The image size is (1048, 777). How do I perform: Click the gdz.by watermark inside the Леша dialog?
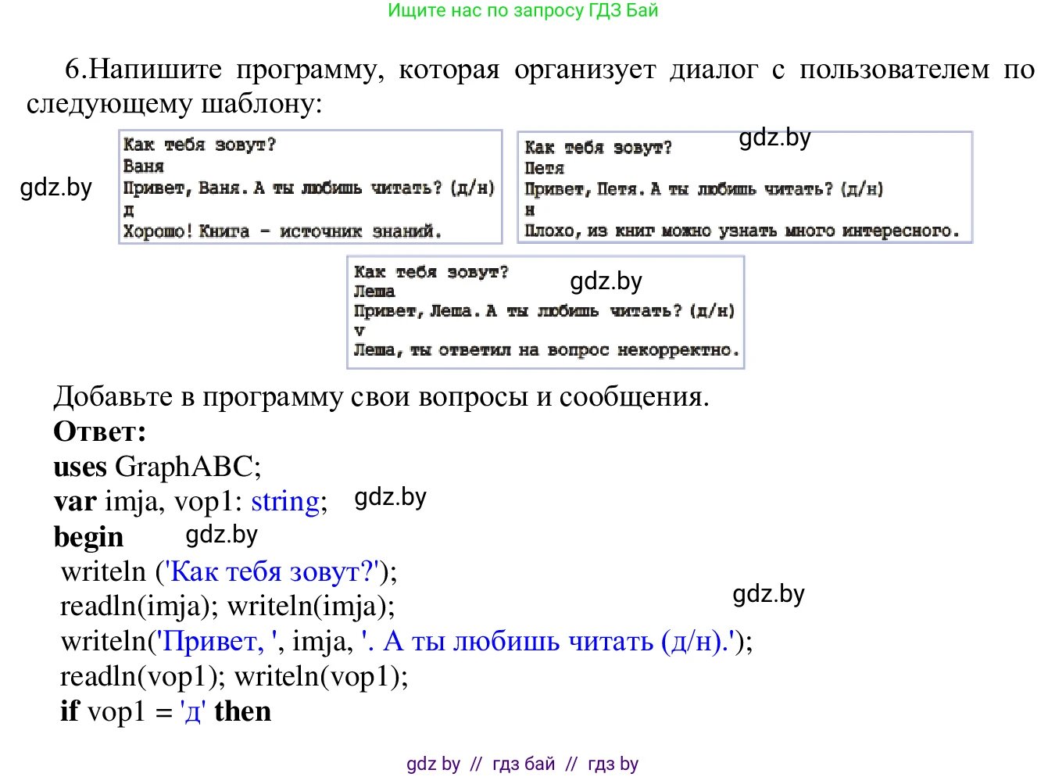607,281
